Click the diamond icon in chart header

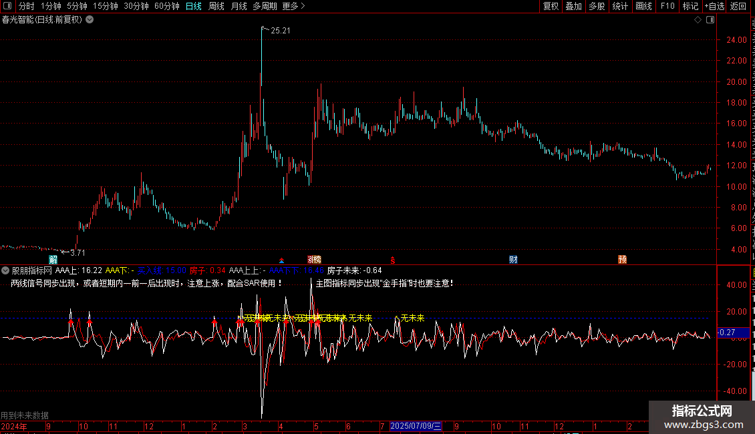(698, 20)
